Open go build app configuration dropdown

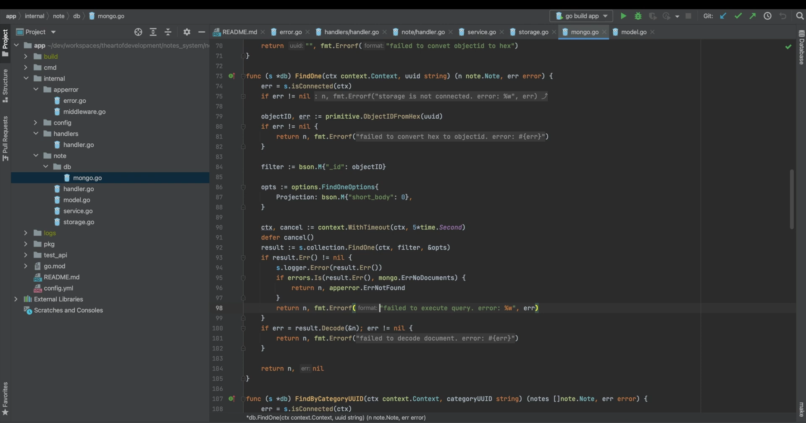click(581, 16)
